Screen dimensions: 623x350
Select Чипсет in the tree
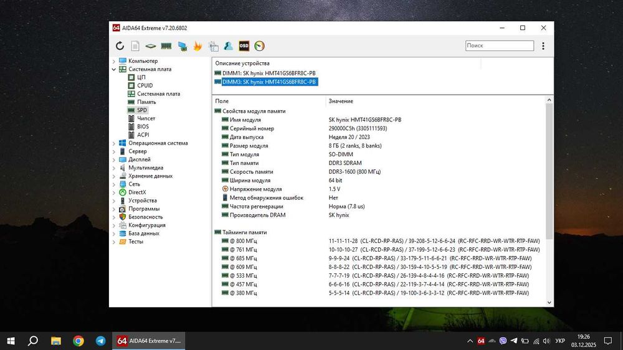tap(146, 118)
